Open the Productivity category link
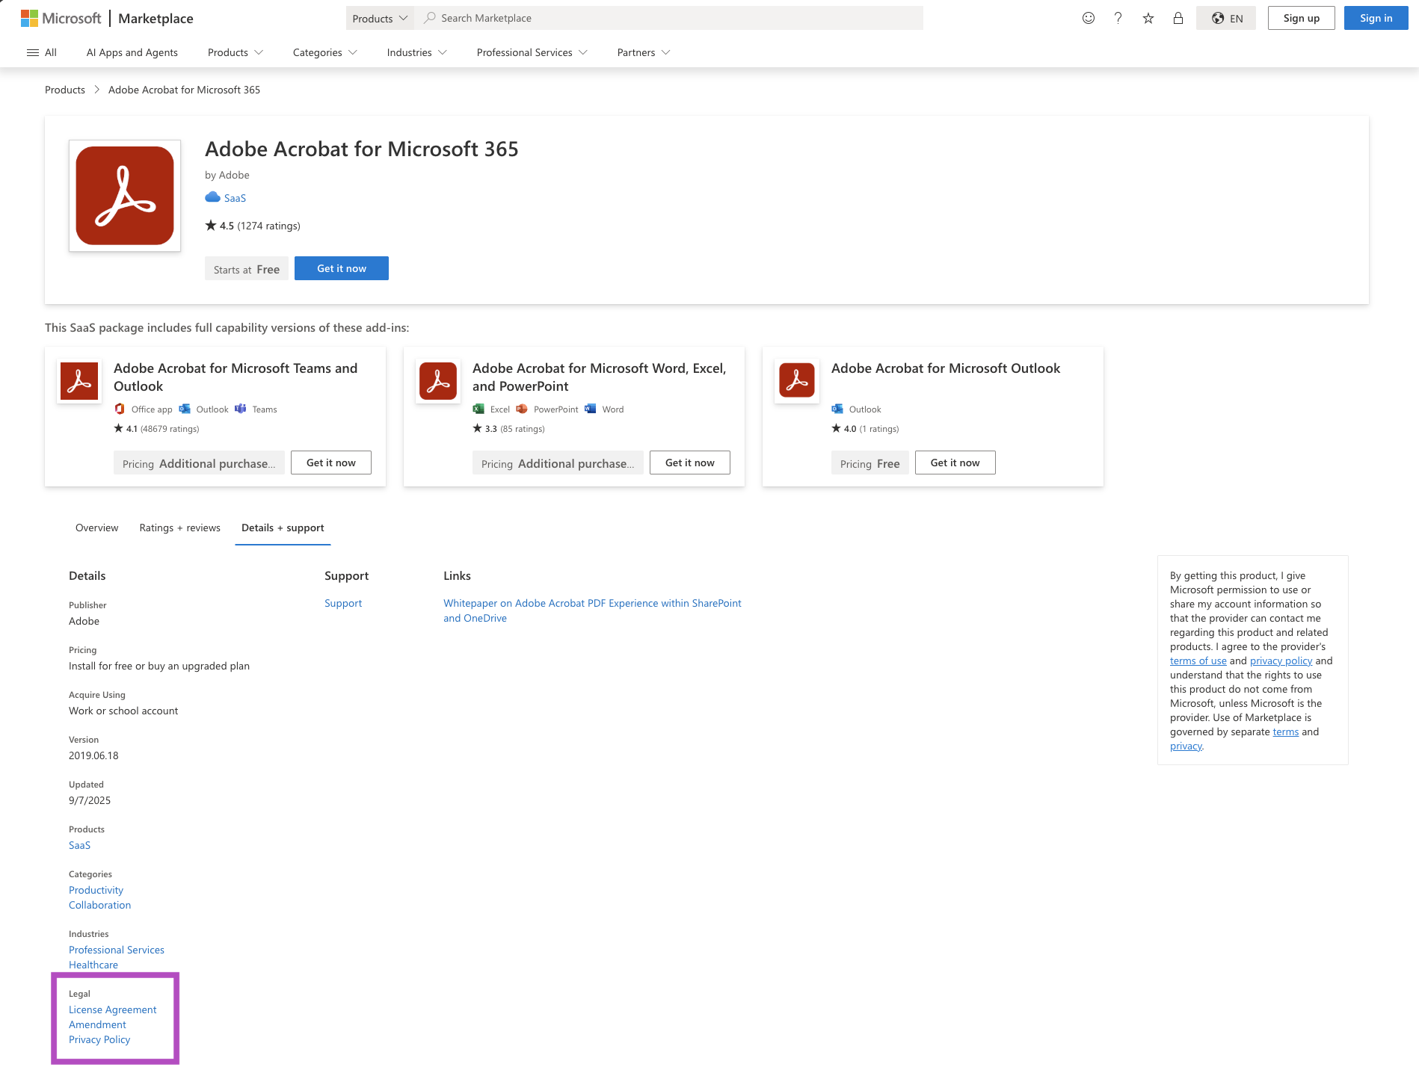1419x1070 pixels. [x=96, y=890]
